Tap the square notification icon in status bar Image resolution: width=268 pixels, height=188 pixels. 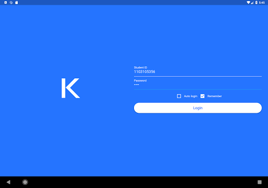click(x=6, y=3)
